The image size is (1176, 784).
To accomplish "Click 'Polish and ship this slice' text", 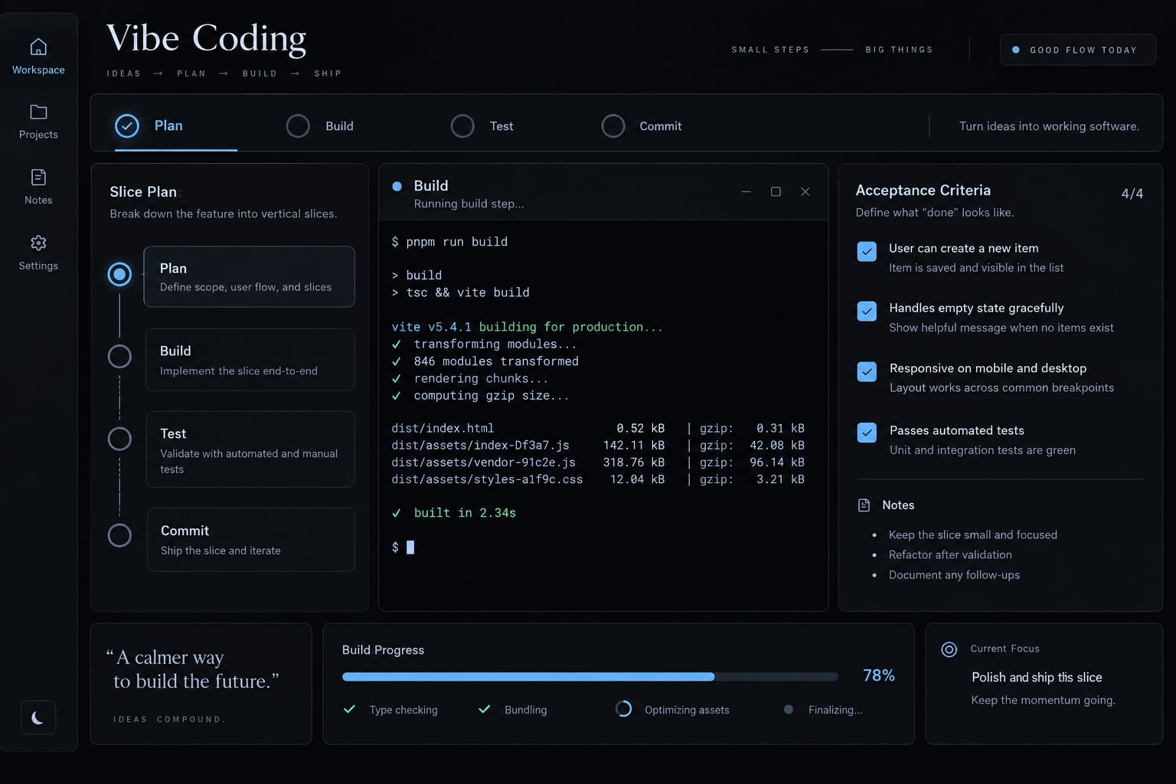I will (x=1037, y=678).
